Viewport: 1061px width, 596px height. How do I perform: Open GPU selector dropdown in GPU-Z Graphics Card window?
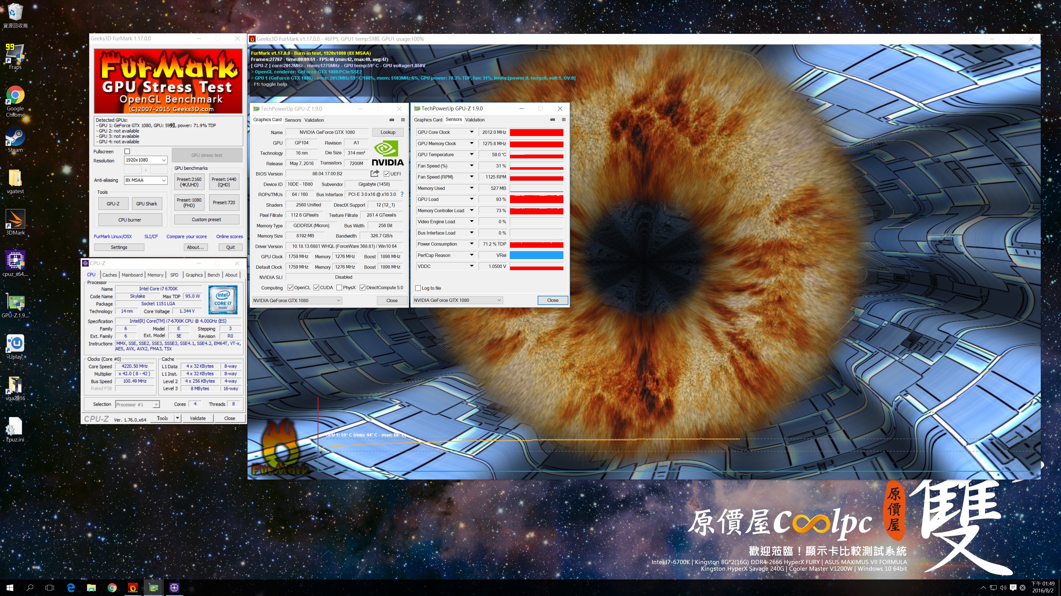point(297,301)
